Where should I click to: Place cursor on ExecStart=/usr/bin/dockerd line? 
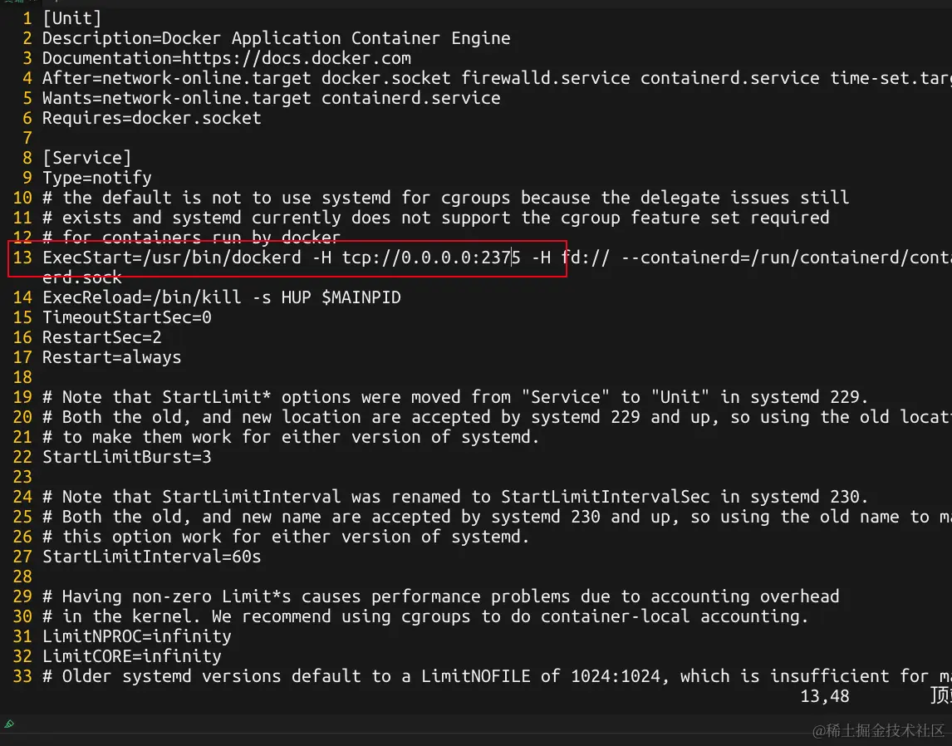[497, 258]
